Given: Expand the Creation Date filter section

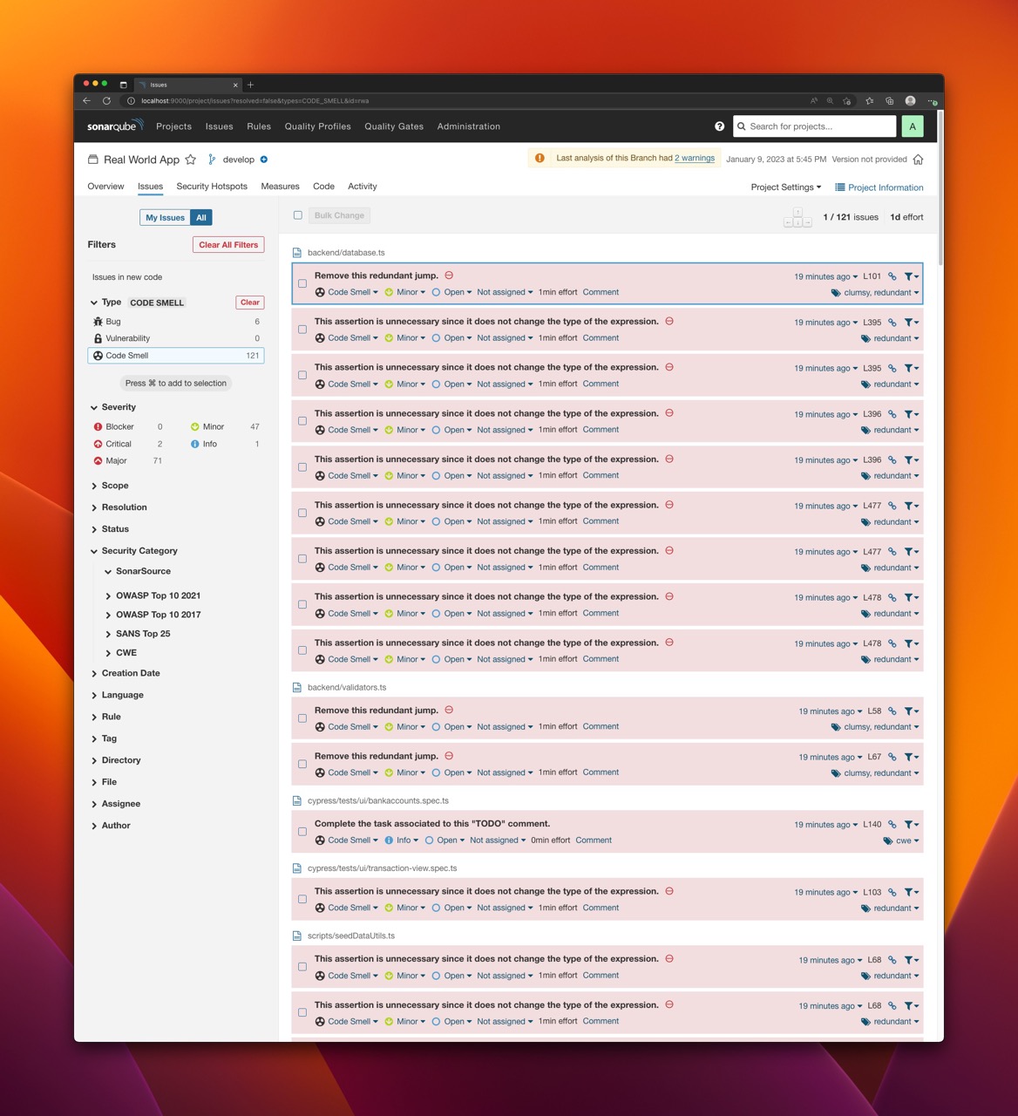Looking at the screenshot, I should [131, 673].
